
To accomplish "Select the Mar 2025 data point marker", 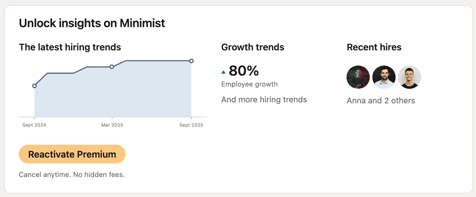I will tap(112, 67).
